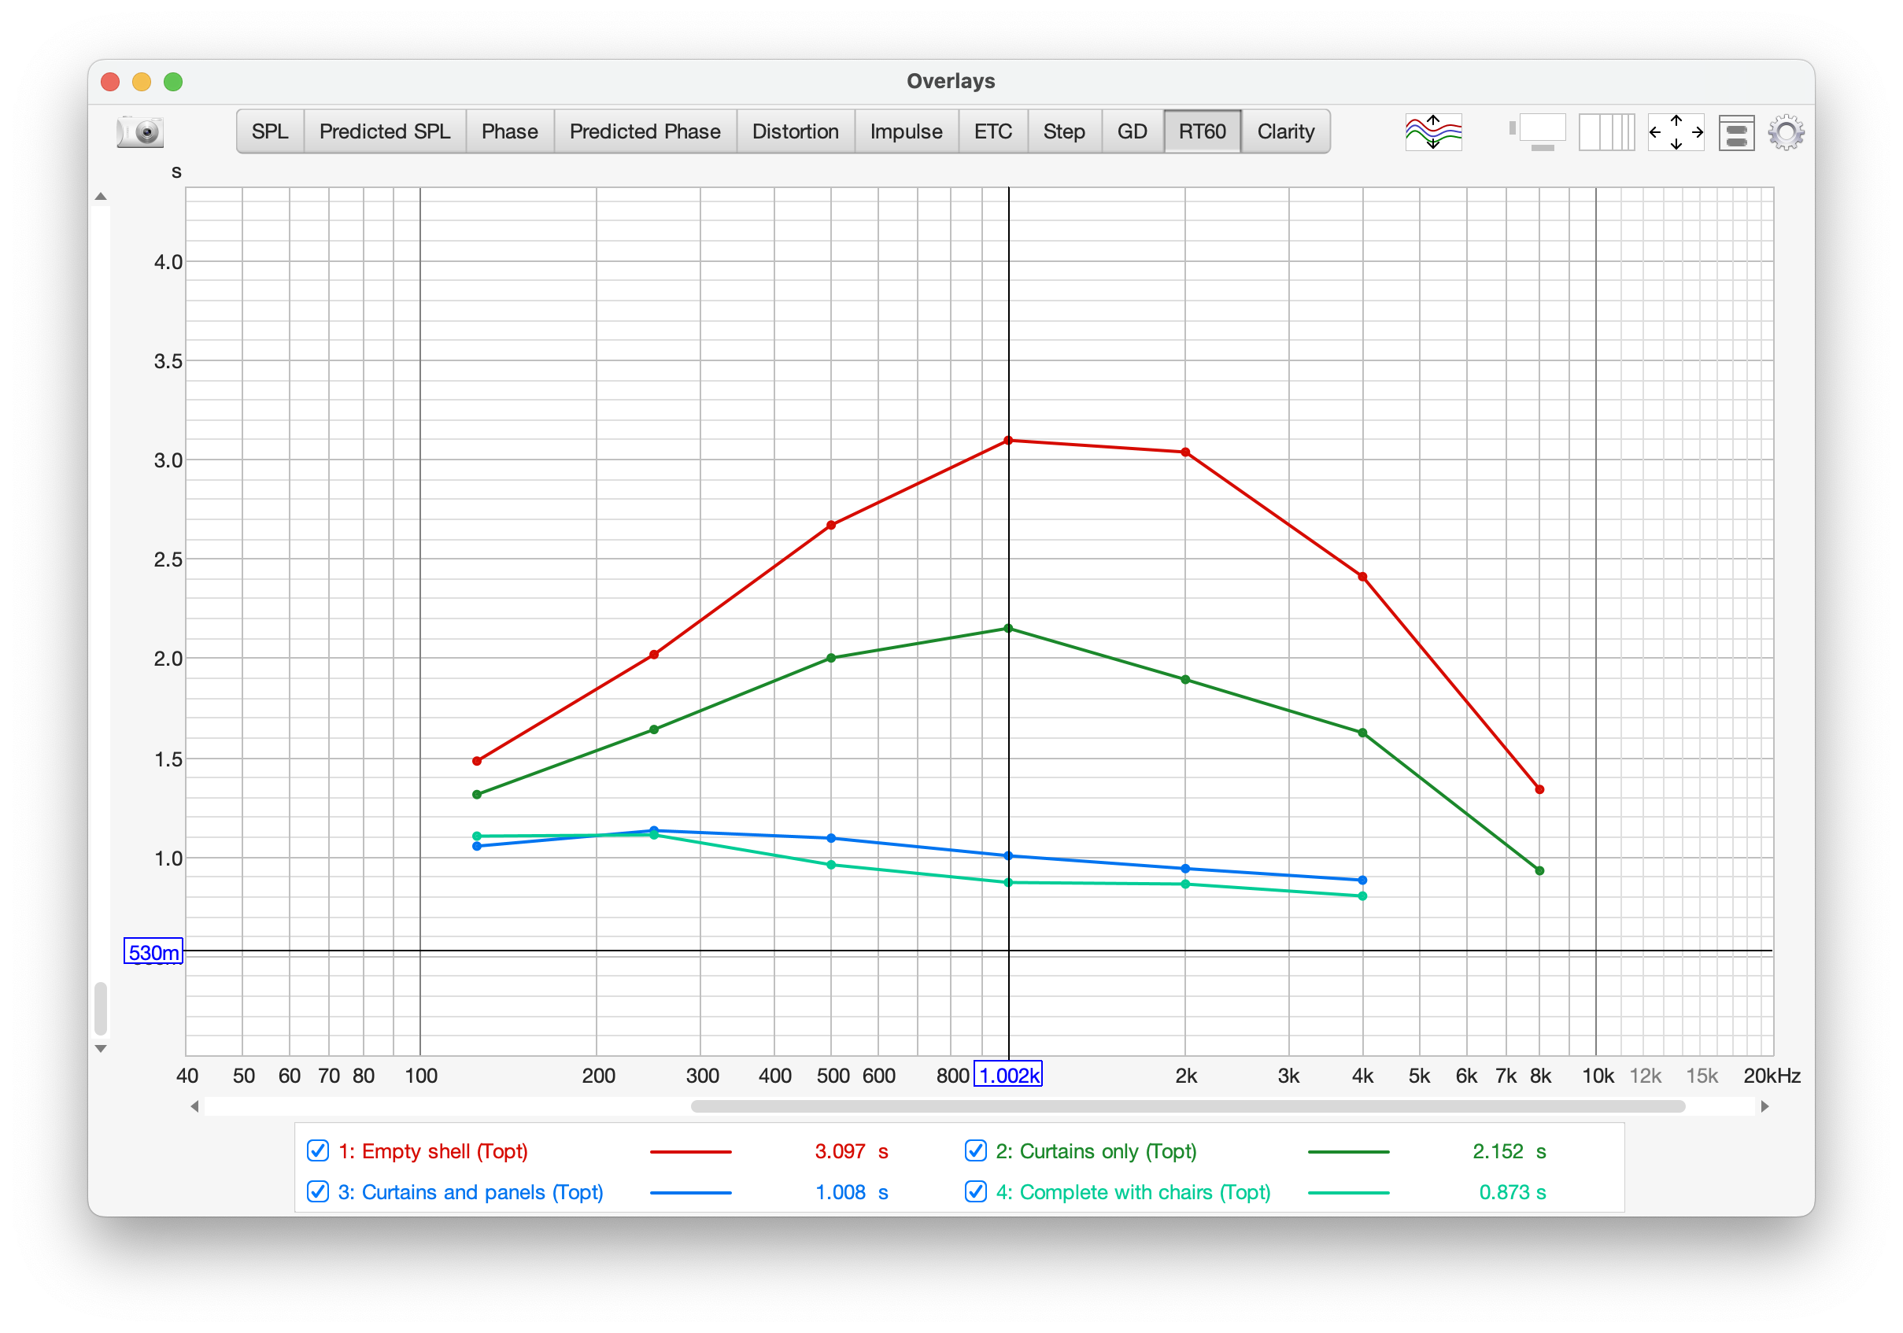Click the fit-to-data arrows icon
Image resolution: width=1903 pixels, height=1333 pixels.
(x=1676, y=131)
